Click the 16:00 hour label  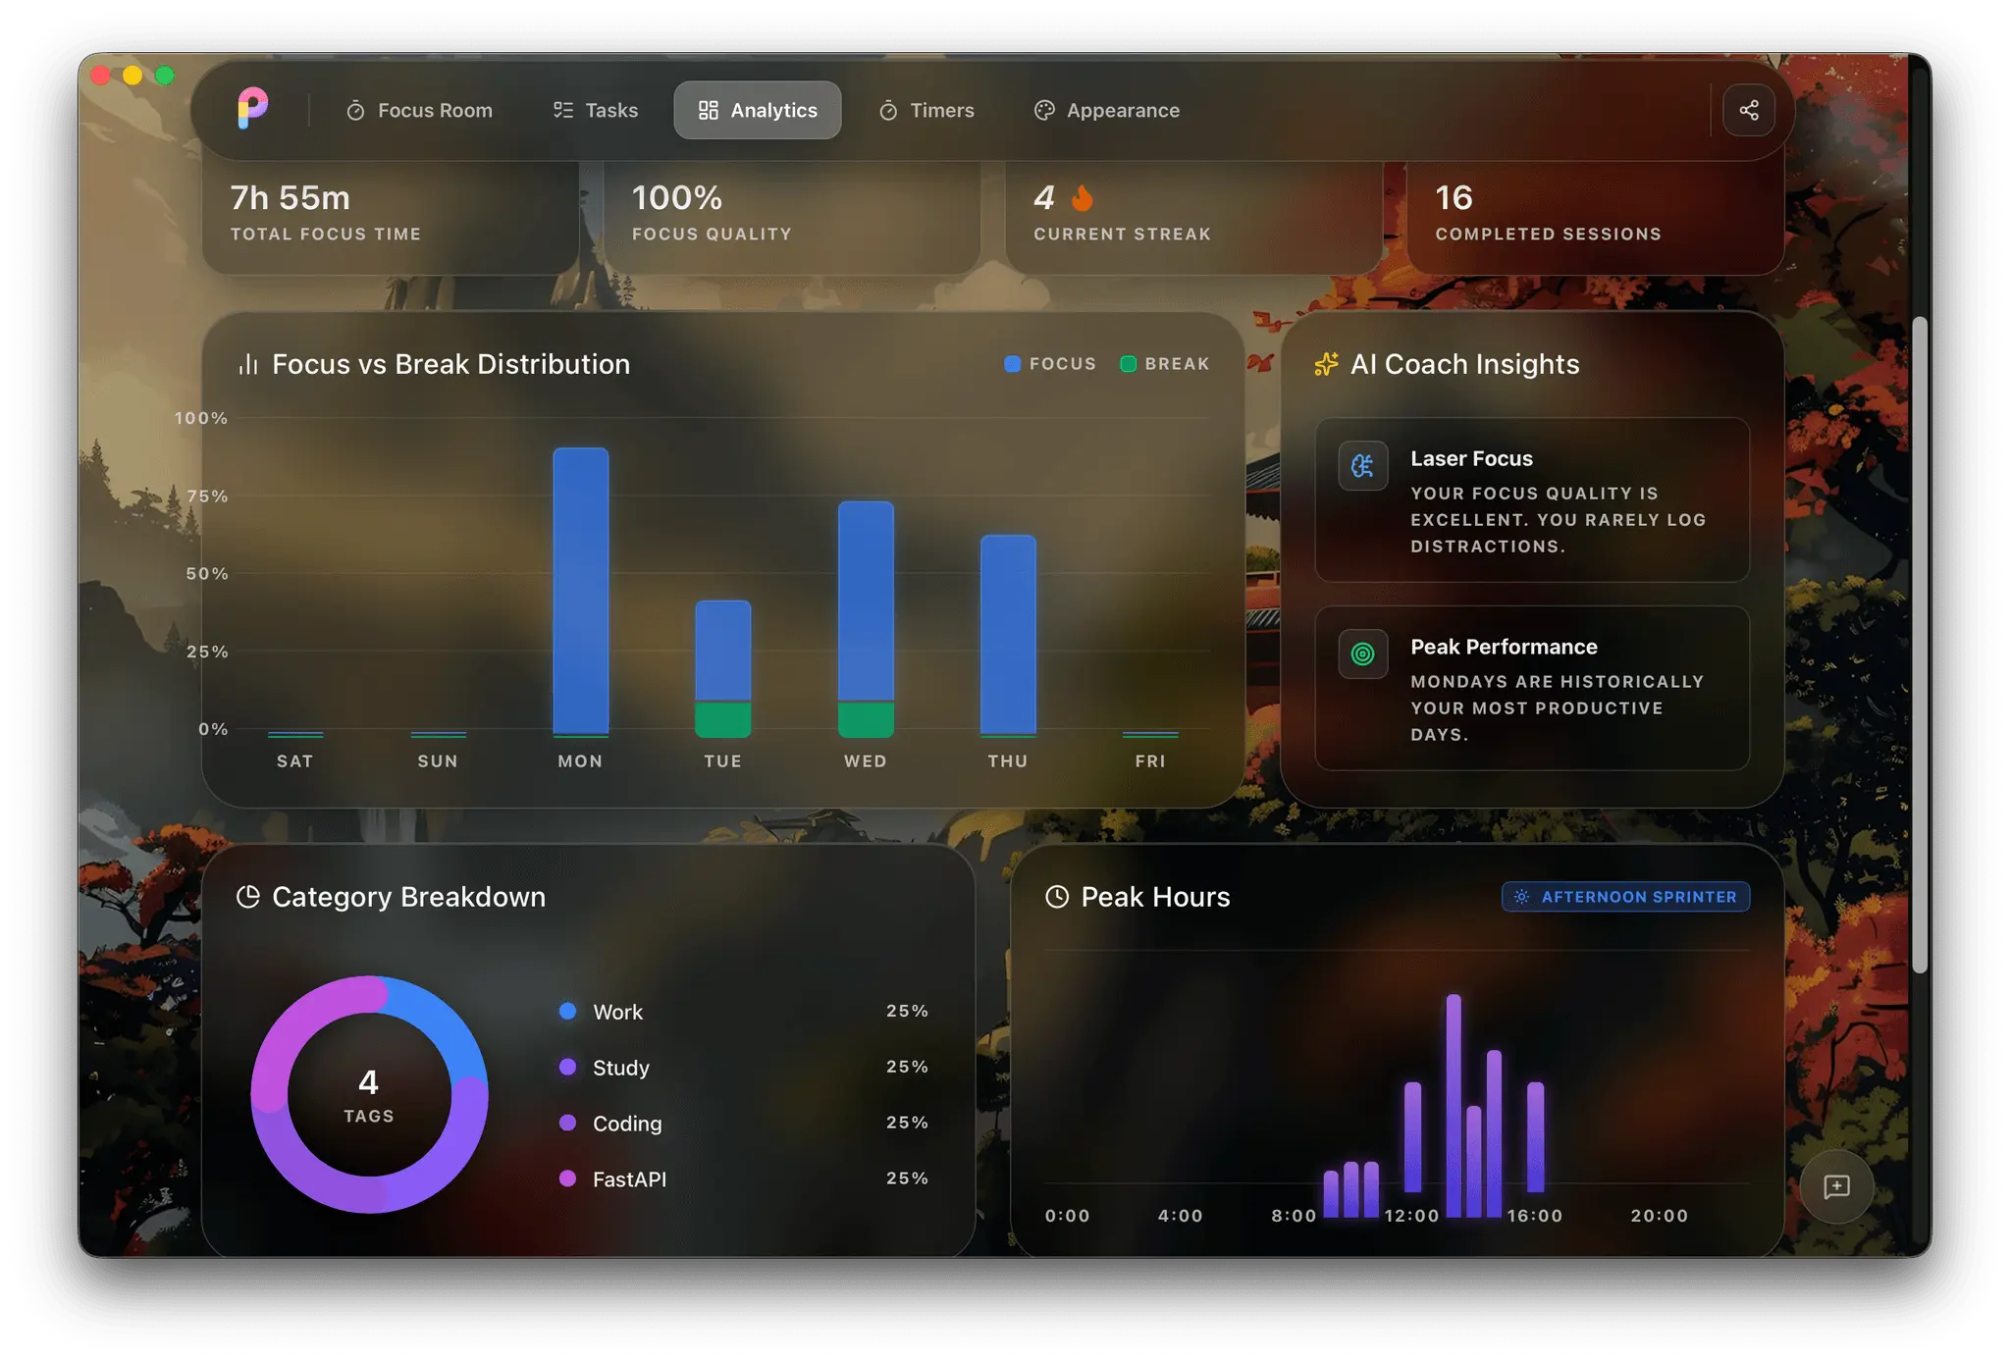1535,1216
